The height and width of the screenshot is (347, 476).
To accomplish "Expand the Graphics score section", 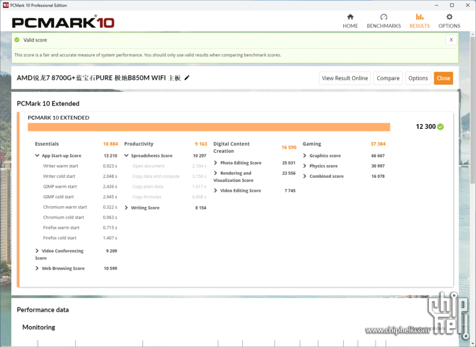I will pyautogui.click(x=305, y=156).
